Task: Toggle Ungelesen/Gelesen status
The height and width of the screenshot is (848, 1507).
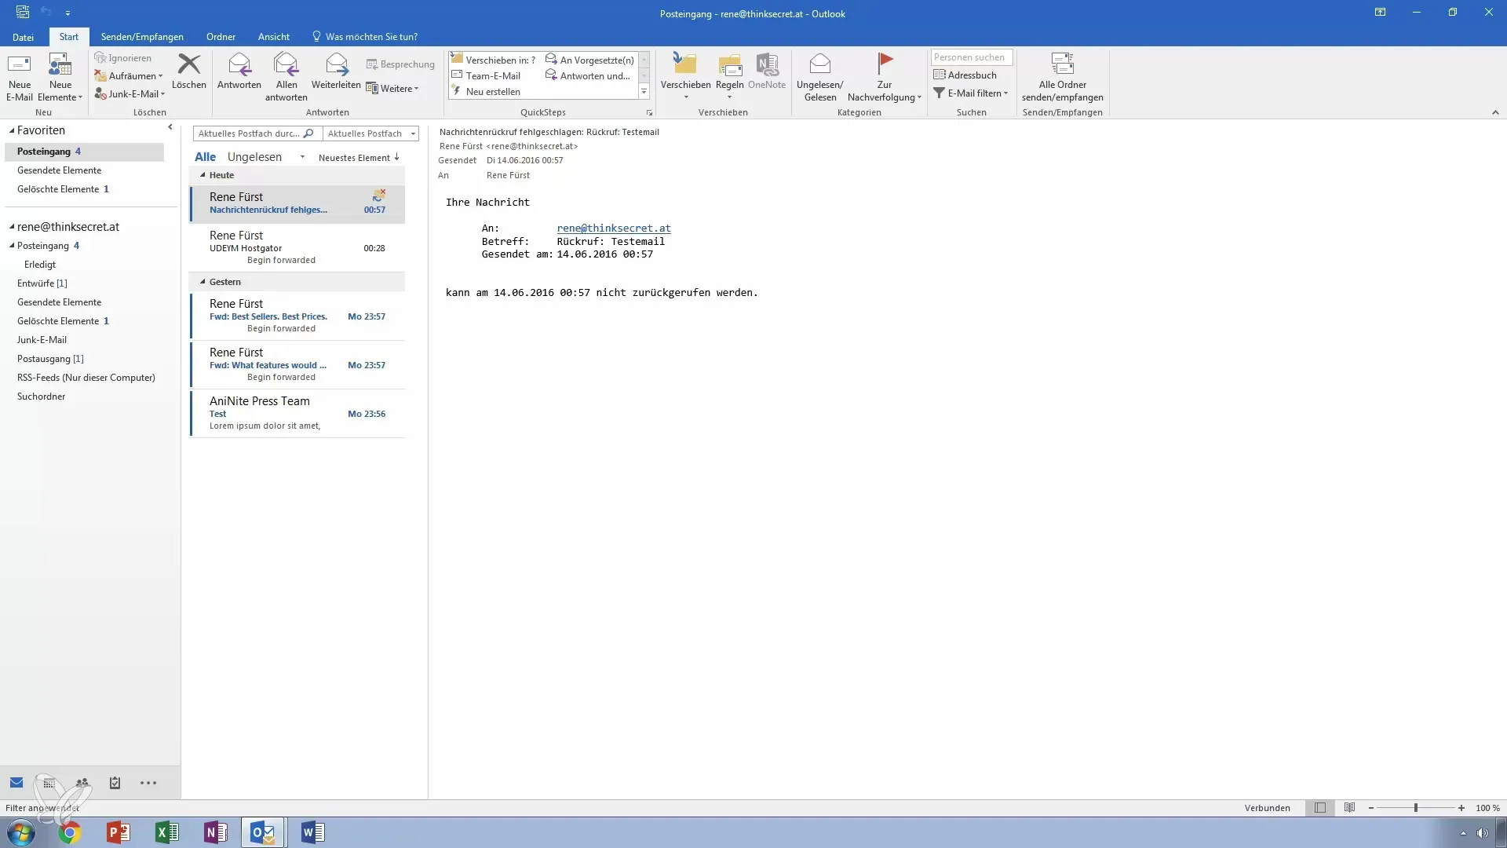Action: click(x=819, y=77)
